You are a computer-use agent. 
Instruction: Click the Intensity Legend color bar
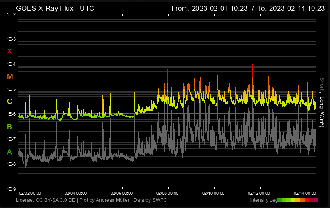click(x=298, y=200)
